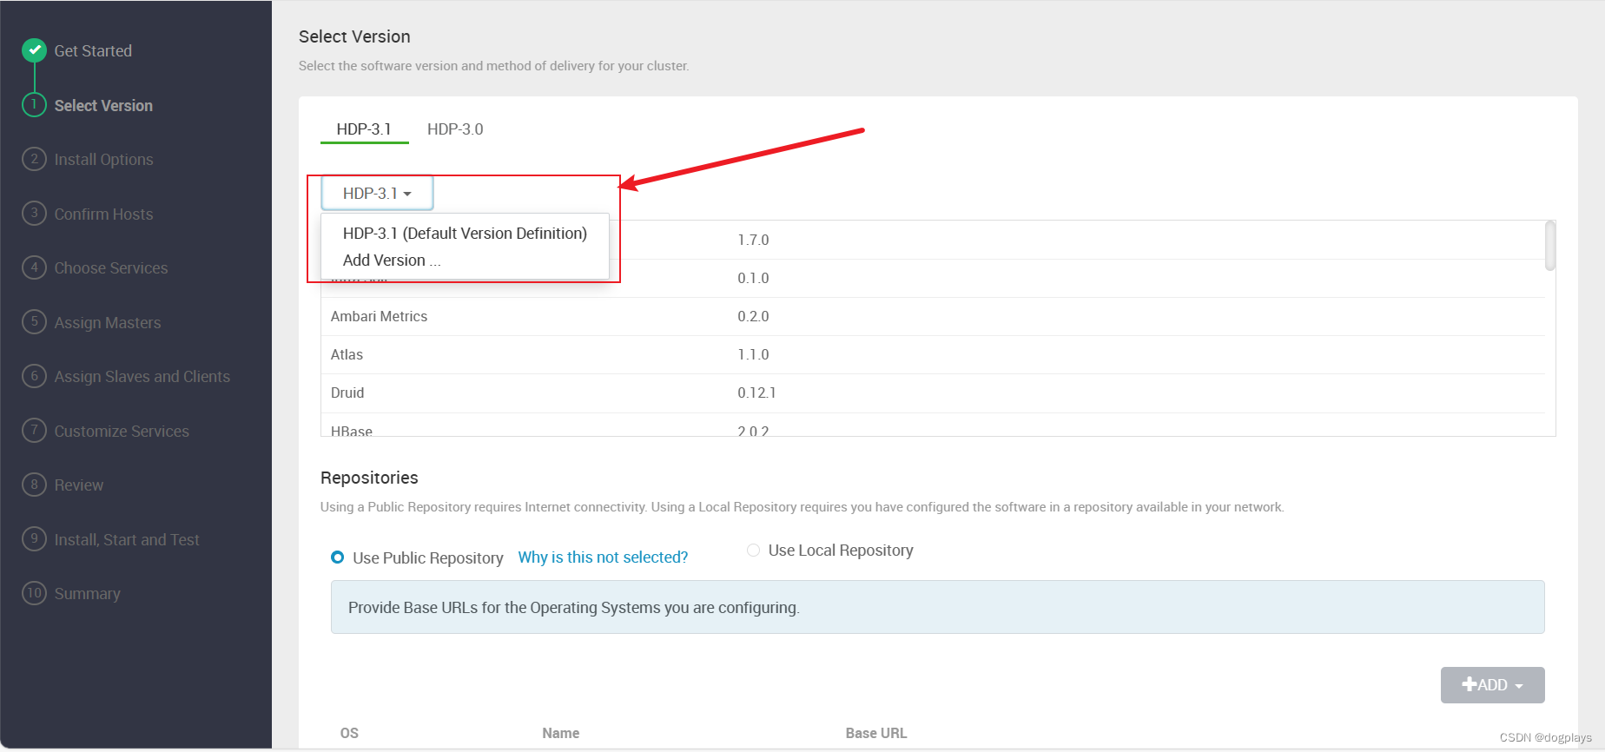This screenshot has height=752, width=1605.
Task: Open the HDP-3.1 version dropdown
Action: coord(377,193)
